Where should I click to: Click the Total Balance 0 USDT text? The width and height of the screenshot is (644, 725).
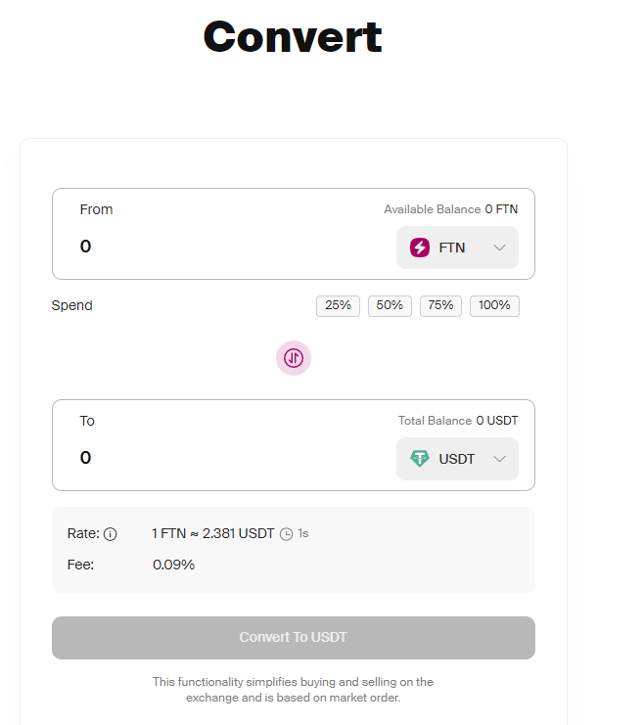click(457, 421)
